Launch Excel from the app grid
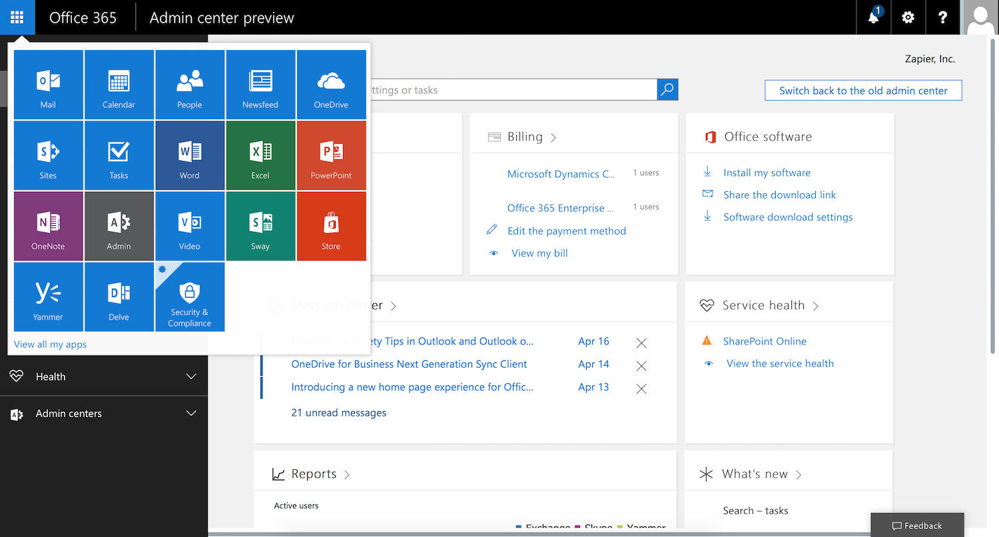The height and width of the screenshot is (537, 999). [x=260, y=155]
